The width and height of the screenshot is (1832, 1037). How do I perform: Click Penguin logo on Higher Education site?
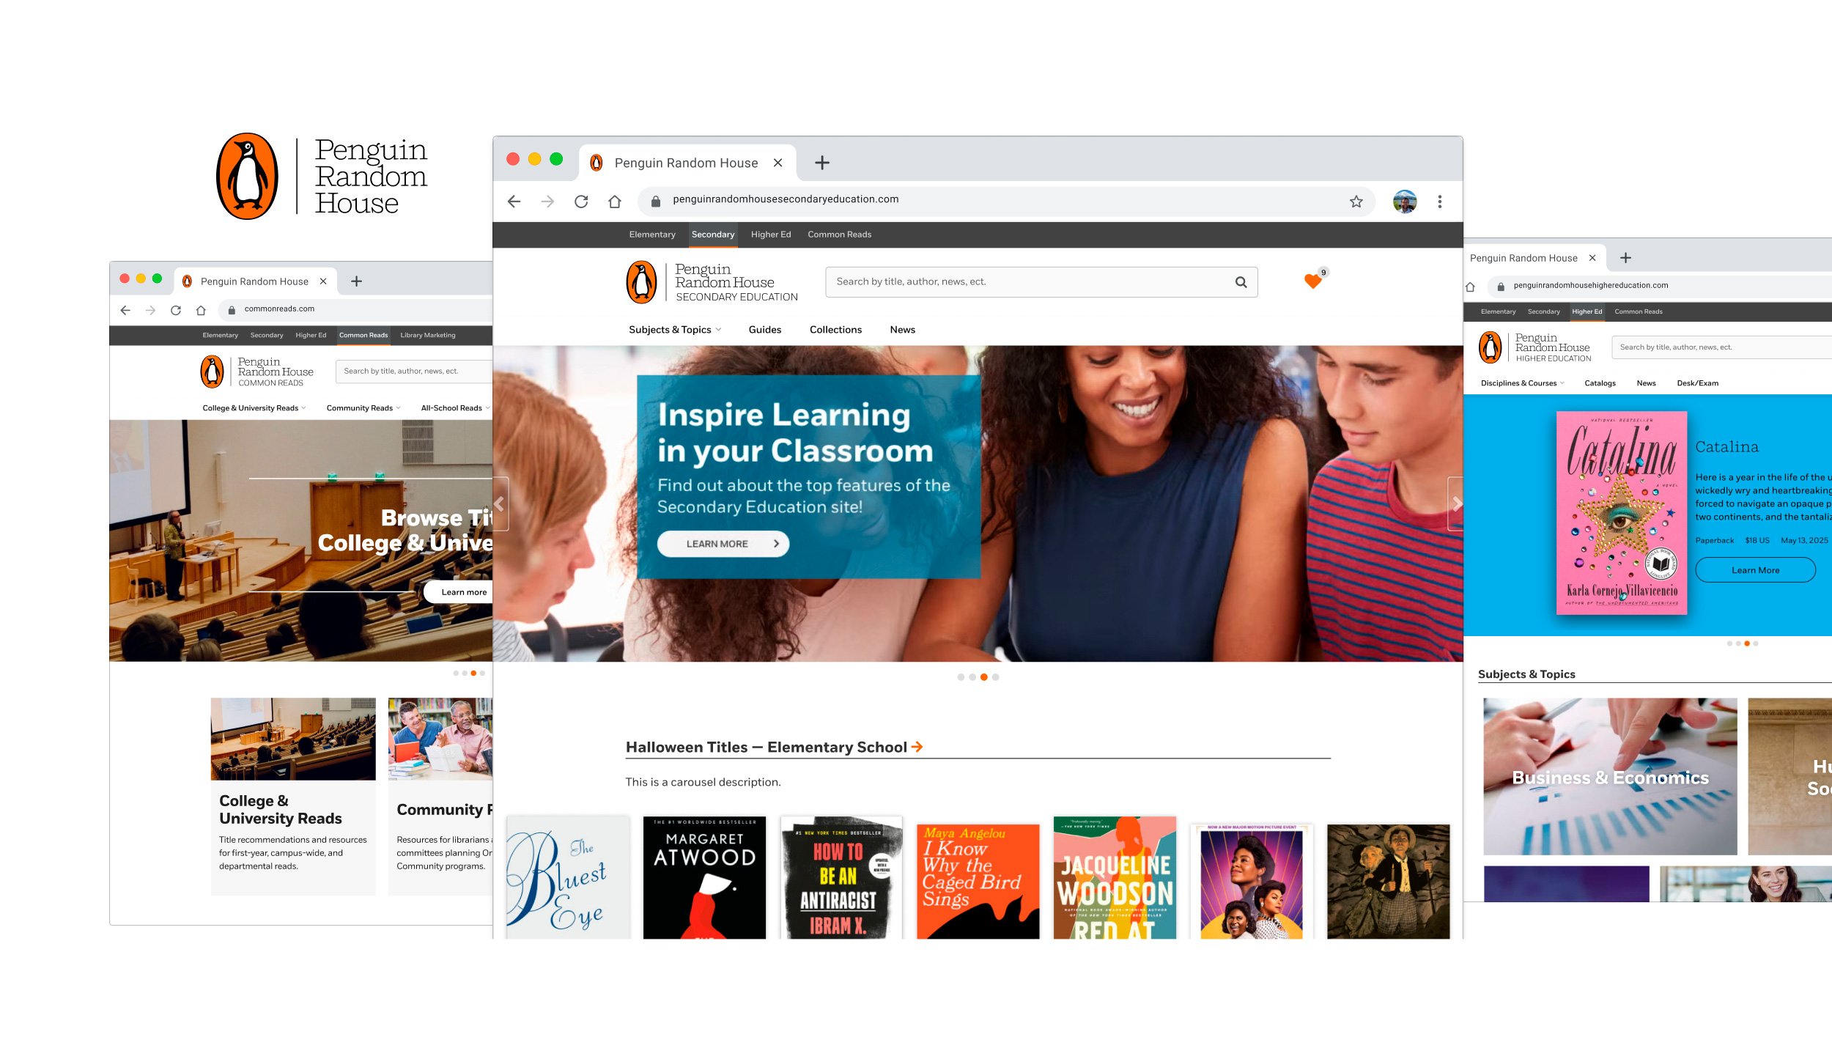click(1490, 347)
